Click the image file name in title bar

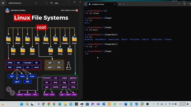coord(15,3)
